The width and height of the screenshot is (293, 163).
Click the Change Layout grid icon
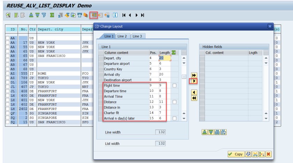[94, 15]
